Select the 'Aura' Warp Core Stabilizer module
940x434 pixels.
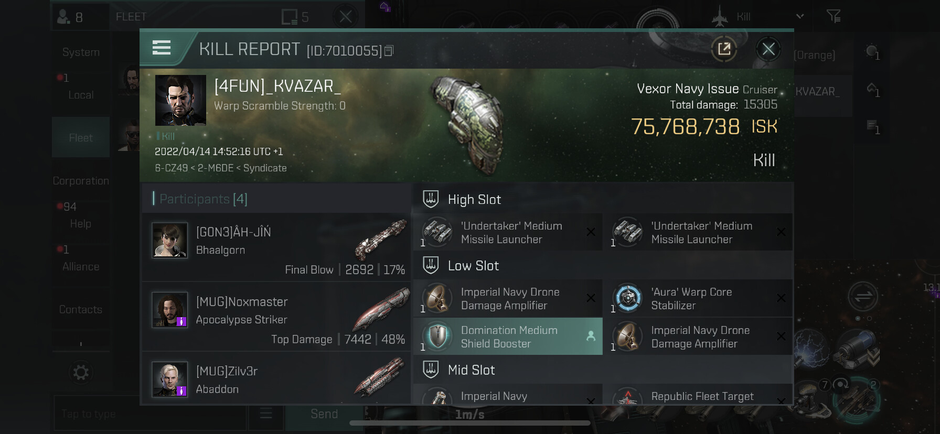698,298
